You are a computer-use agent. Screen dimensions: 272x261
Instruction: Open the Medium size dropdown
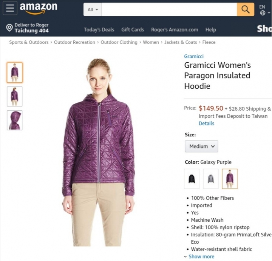point(201,147)
